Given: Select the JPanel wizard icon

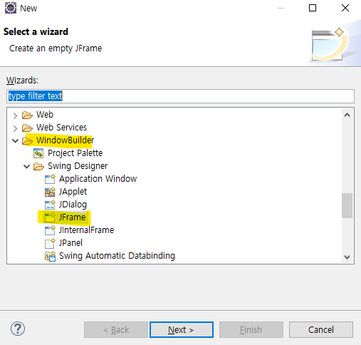Looking at the screenshot, I should [50, 243].
